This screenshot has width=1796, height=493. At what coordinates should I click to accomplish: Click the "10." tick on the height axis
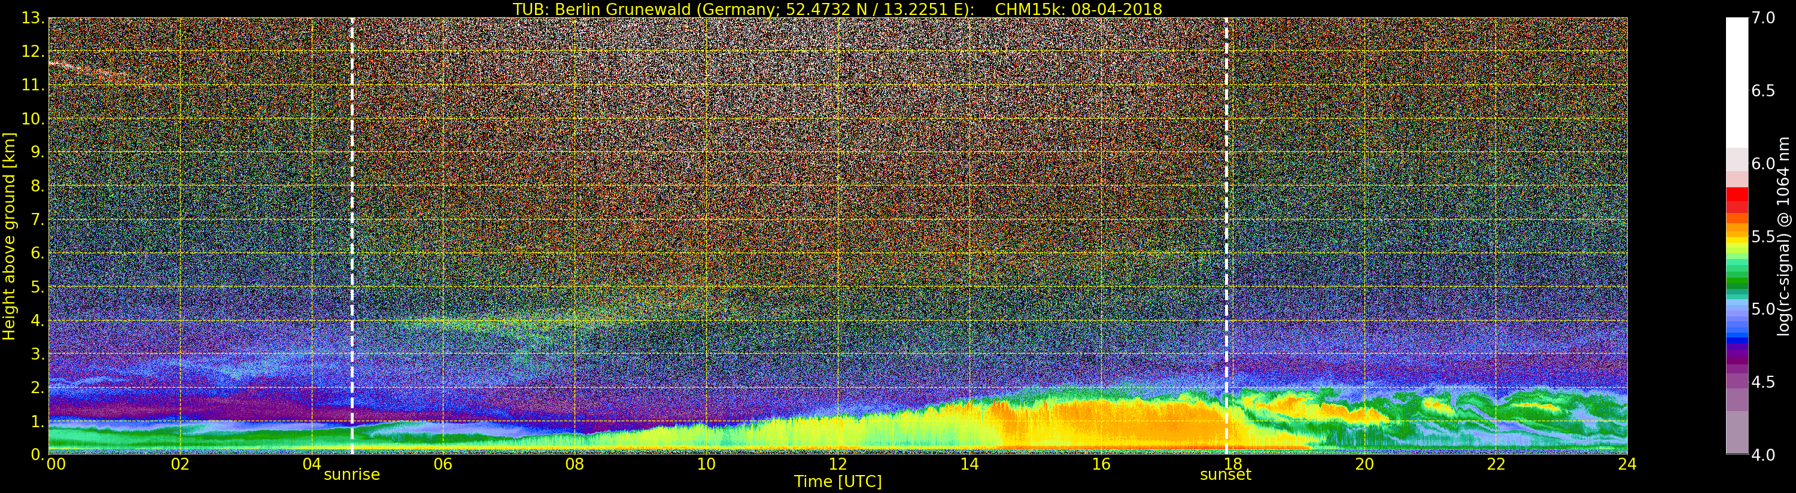tap(33, 118)
